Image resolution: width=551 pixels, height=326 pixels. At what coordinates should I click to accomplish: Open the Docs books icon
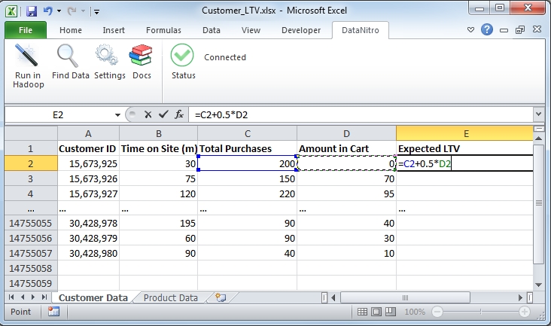[x=141, y=55]
